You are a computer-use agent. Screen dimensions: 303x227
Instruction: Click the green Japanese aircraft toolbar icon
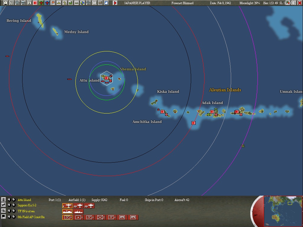(x=40, y=3)
